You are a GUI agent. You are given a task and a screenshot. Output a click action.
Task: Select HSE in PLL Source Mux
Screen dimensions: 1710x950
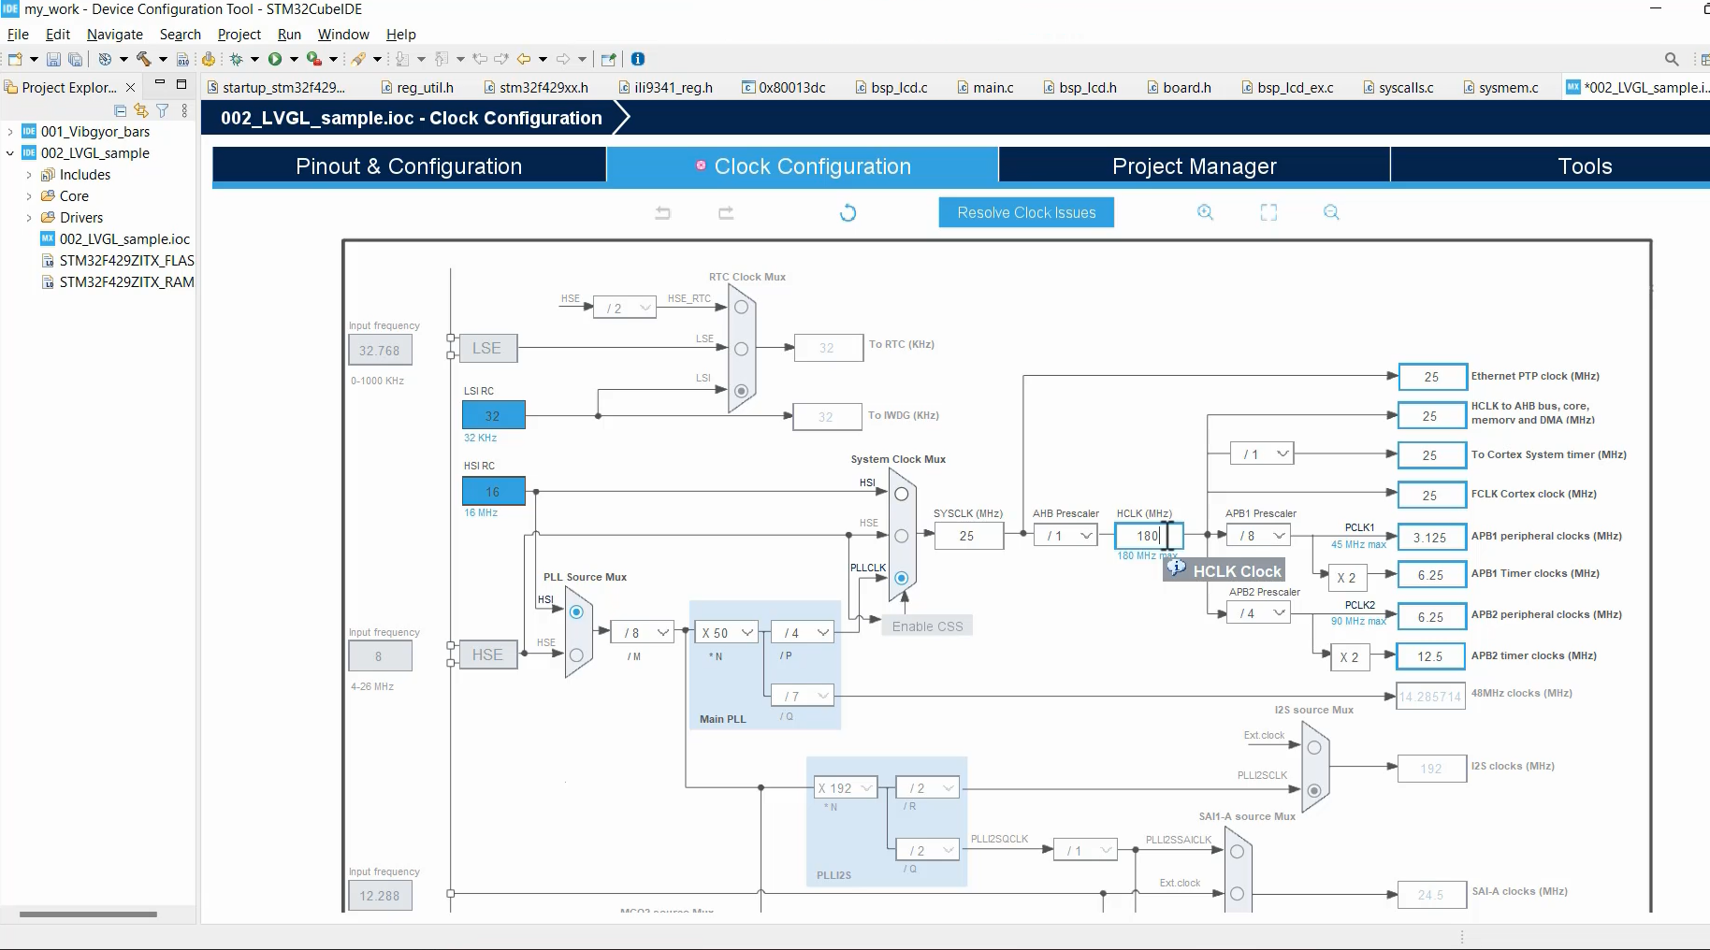click(x=576, y=655)
